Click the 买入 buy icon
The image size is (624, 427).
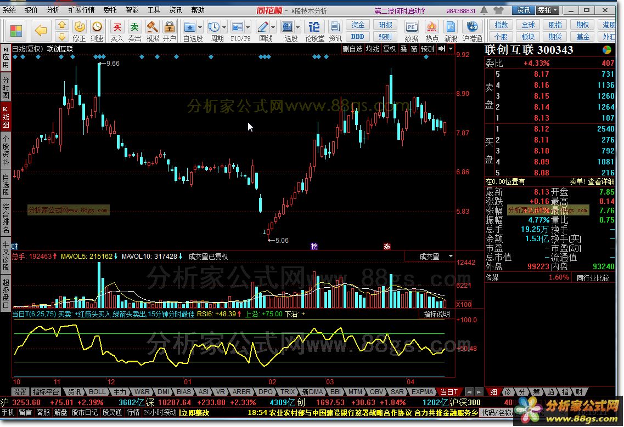(117, 31)
